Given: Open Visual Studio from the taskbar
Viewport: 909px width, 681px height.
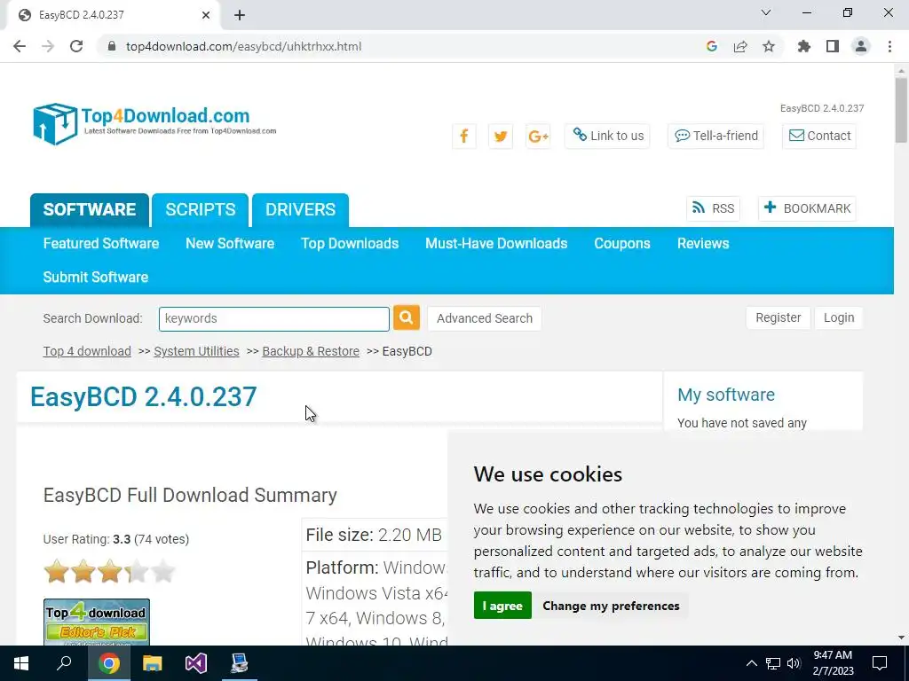Looking at the screenshot, I should (x=196, y=663).
